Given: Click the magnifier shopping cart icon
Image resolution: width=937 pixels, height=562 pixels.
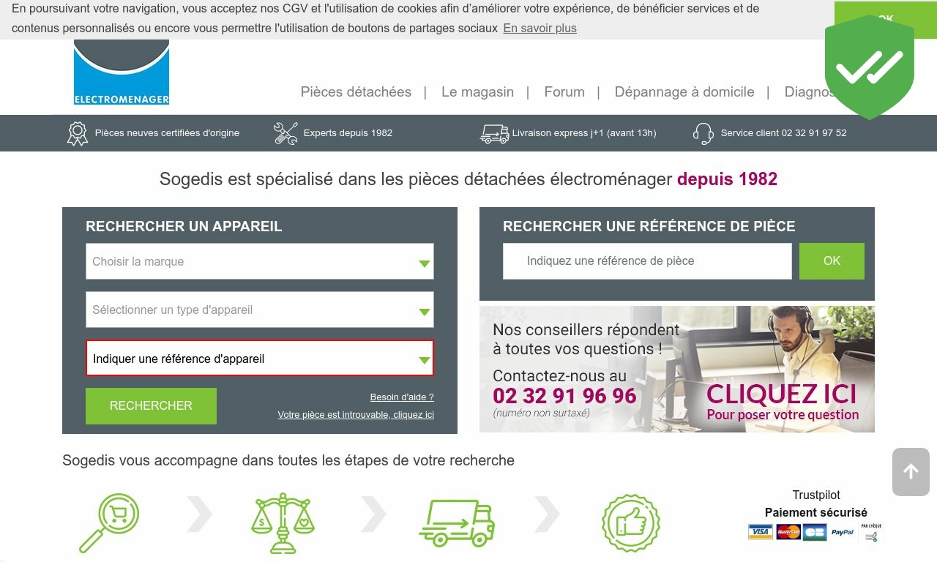Looking at the screenshot, I should (109, 523).
